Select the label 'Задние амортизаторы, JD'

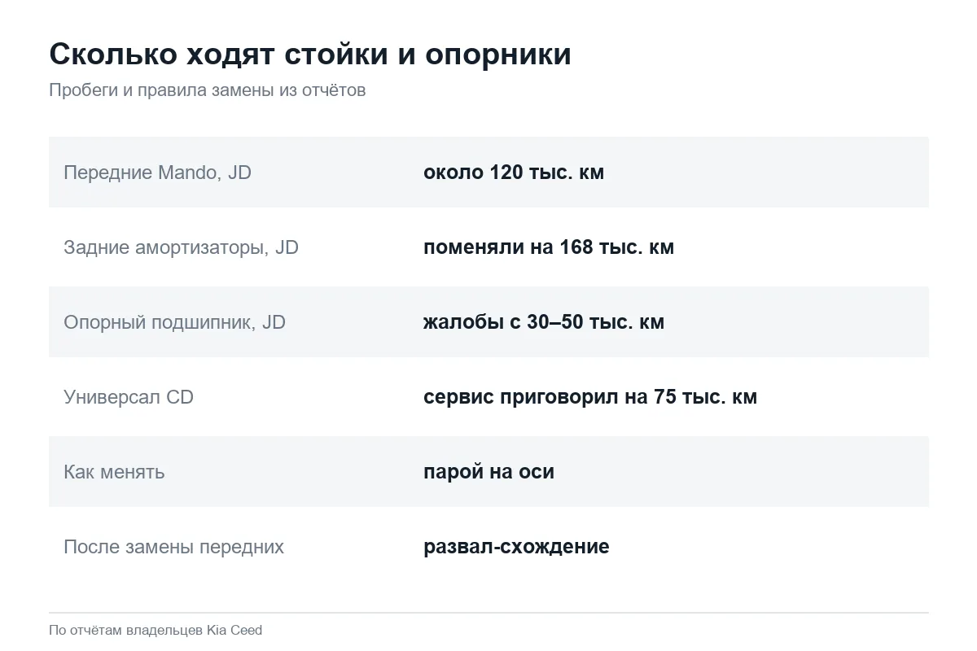(x=181, y=247)
